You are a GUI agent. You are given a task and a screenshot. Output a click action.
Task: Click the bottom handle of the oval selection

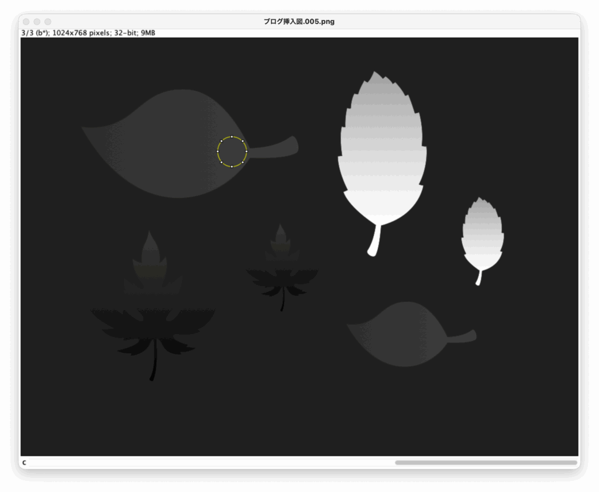click(x=232, y=167)
